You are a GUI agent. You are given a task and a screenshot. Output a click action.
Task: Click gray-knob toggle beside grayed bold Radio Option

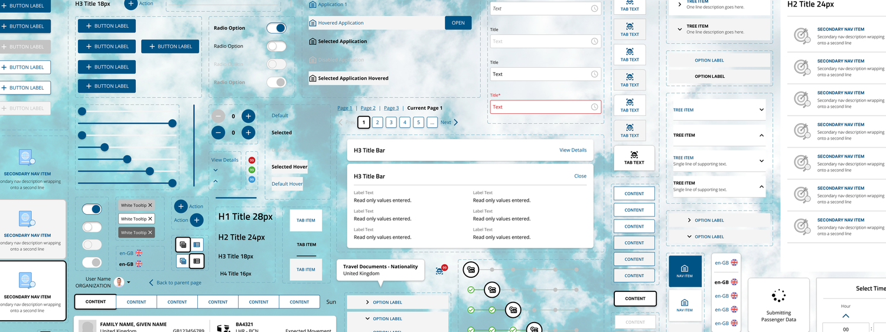pos(276,83)
